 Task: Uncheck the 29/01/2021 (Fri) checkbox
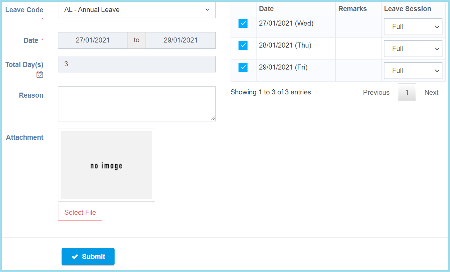click(243, 67)
